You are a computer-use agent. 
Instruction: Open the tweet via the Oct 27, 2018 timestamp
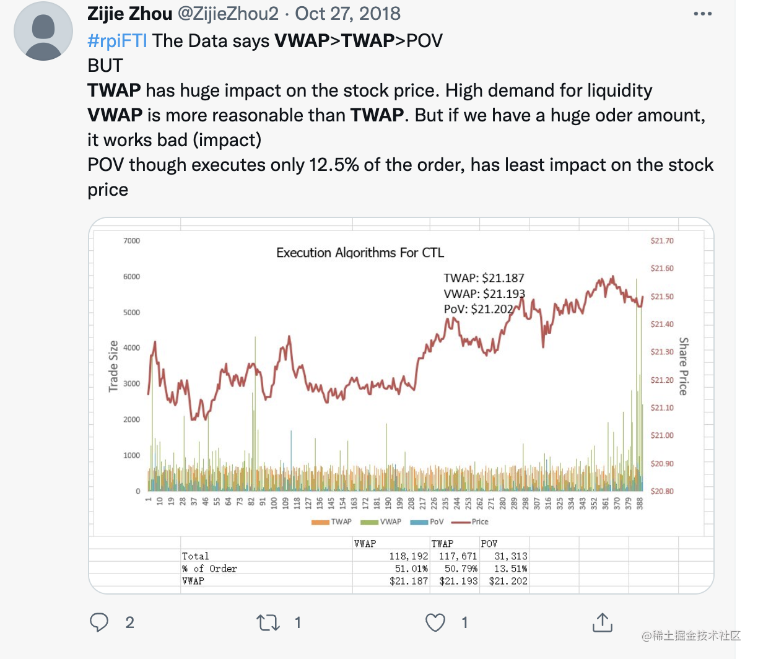(x=347, y=13)
